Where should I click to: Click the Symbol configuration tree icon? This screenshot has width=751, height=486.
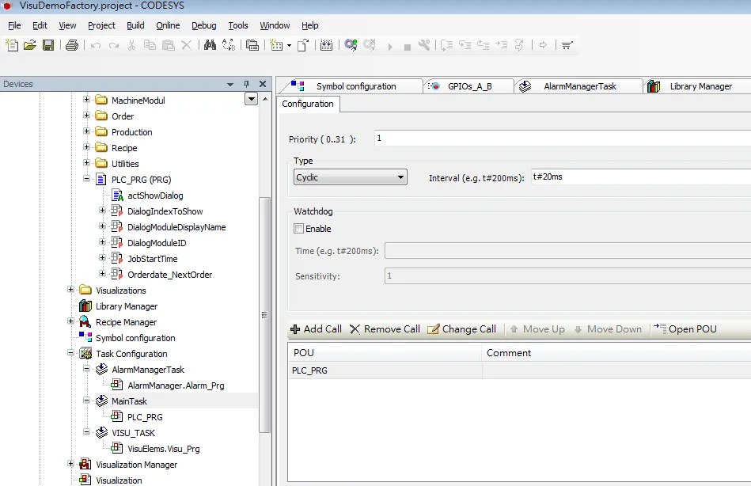[85, 337]
